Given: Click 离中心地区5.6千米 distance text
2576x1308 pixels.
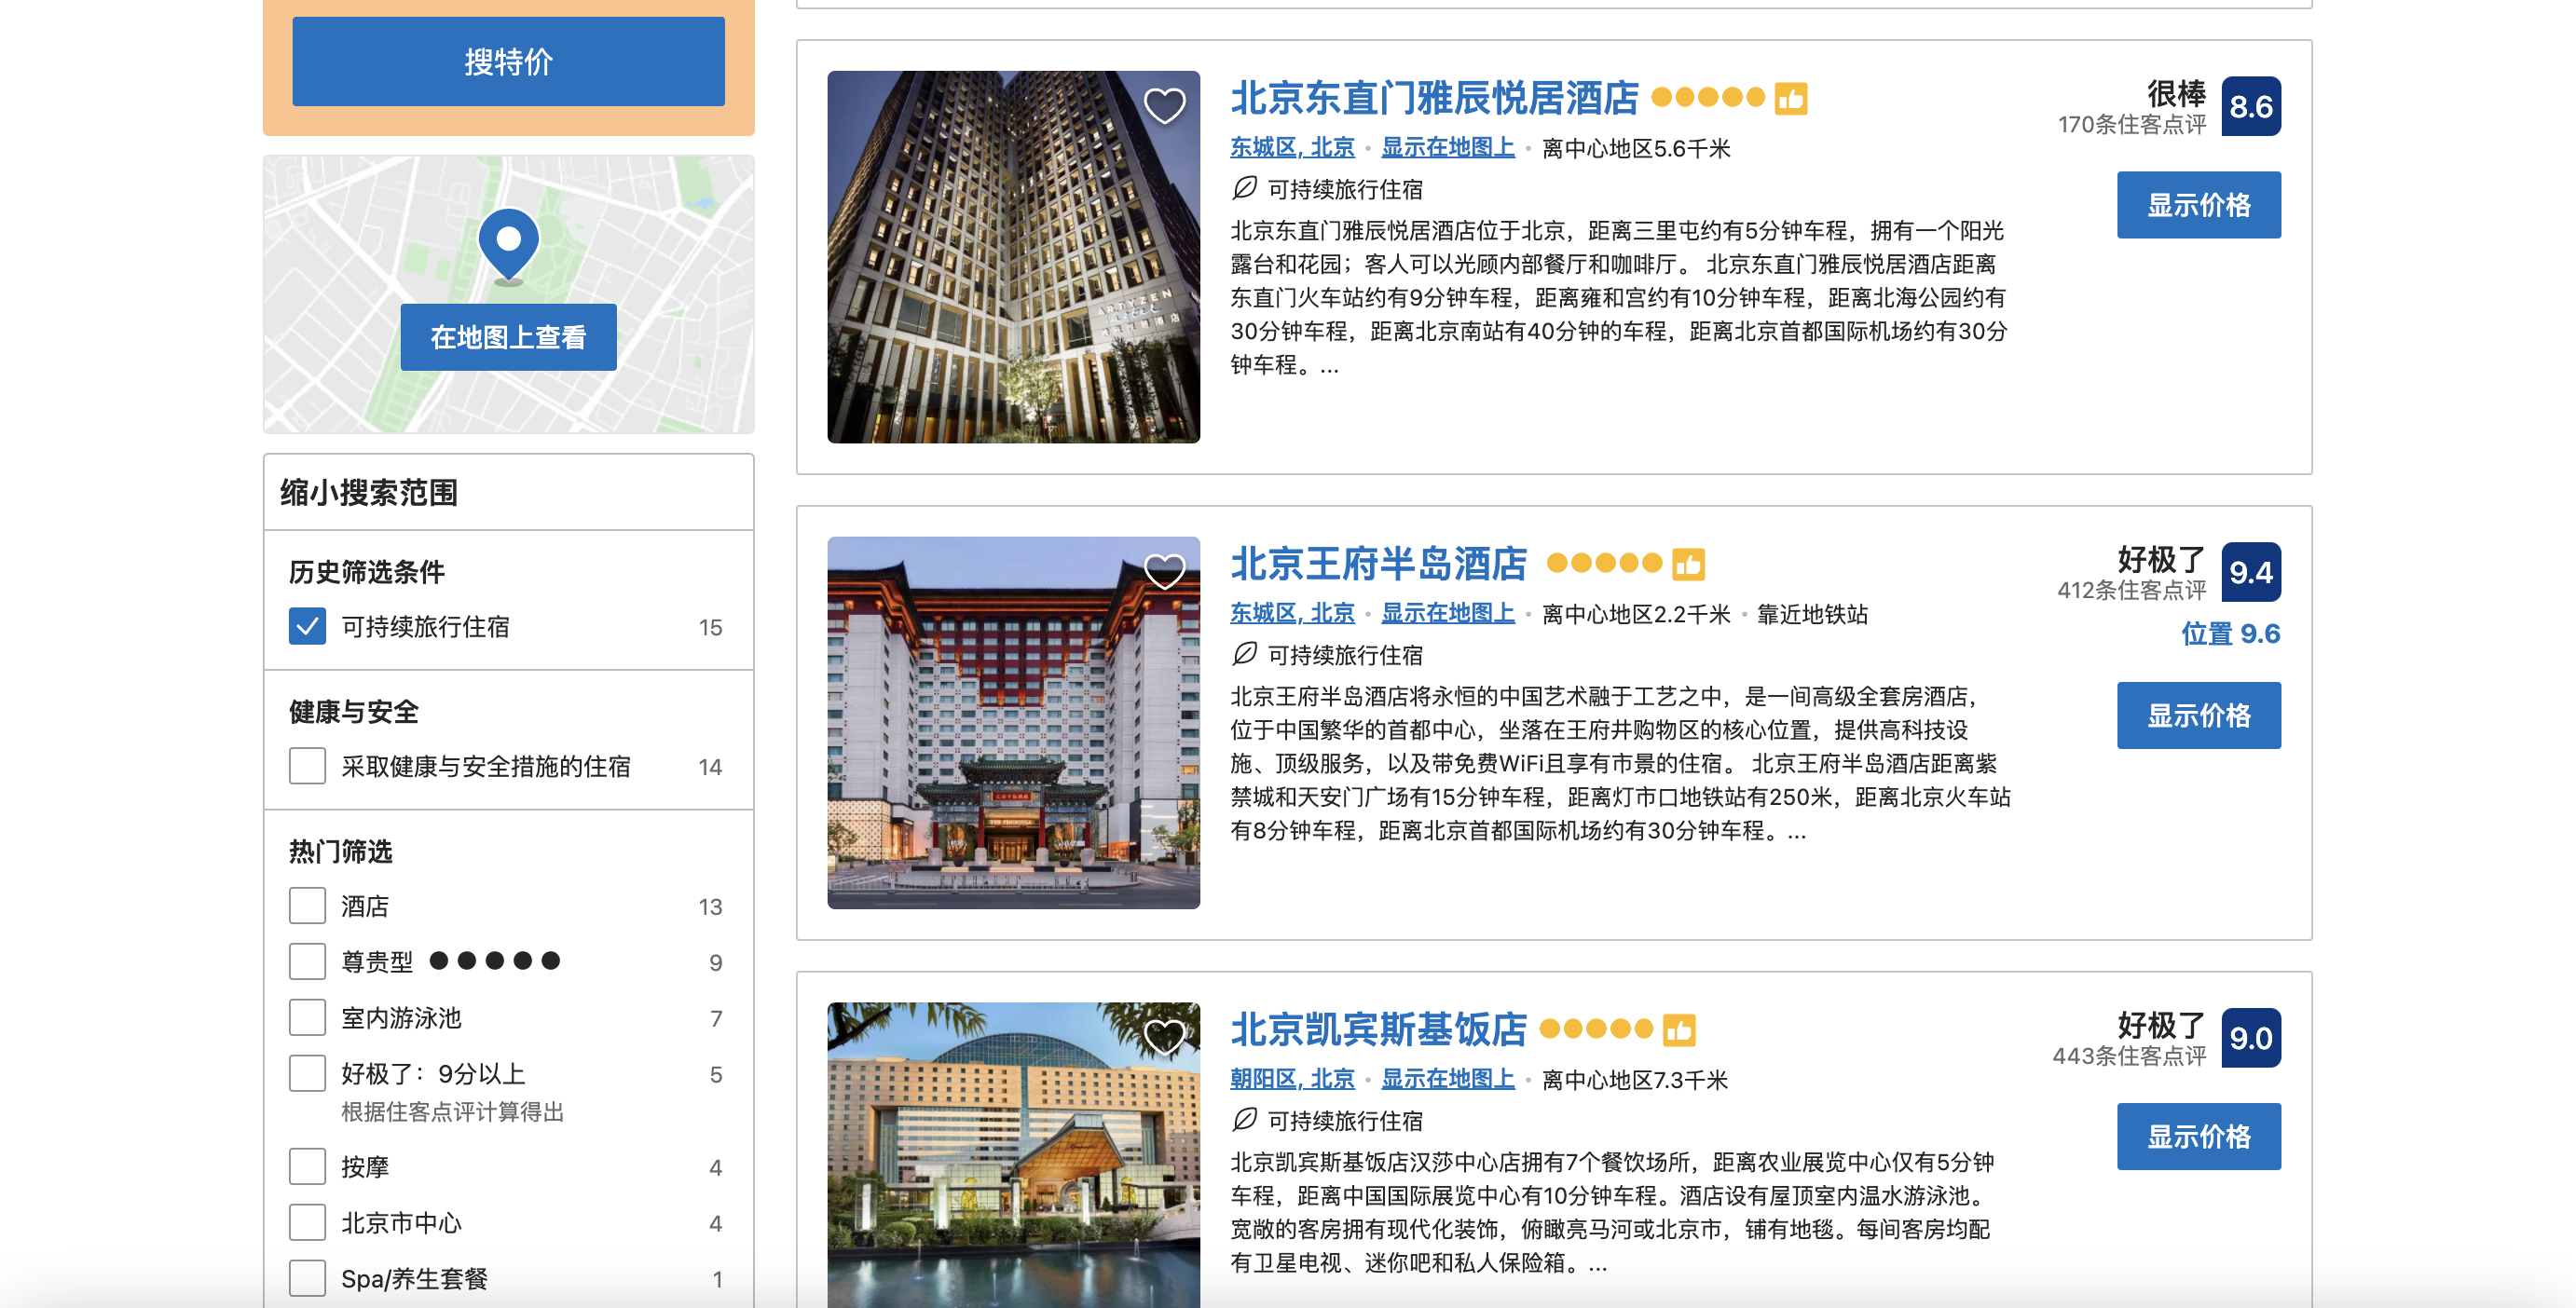Looking at the screenshot, I should [x=1636, y=148].
